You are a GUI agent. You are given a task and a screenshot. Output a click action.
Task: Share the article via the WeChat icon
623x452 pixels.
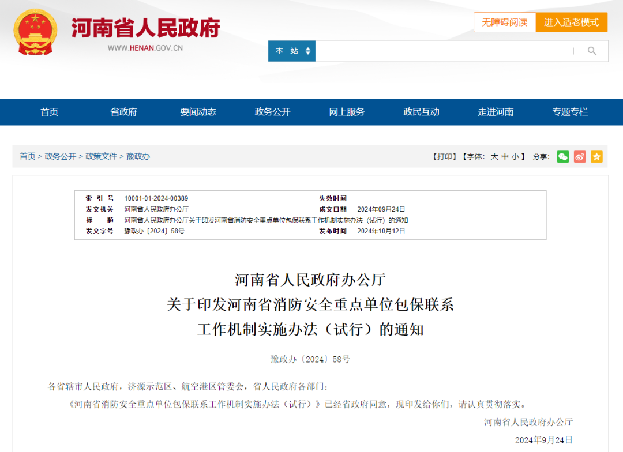(563, 156)
